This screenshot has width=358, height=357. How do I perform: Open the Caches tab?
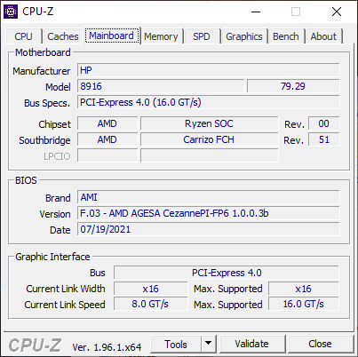coord(63,36)
